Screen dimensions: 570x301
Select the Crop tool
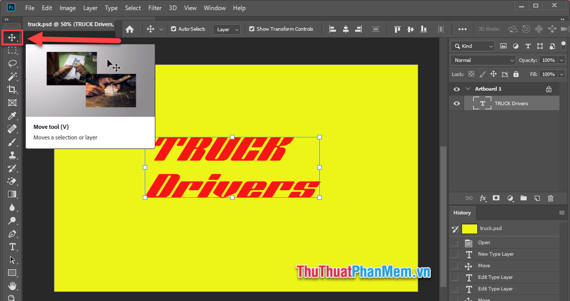coord(13,90)
